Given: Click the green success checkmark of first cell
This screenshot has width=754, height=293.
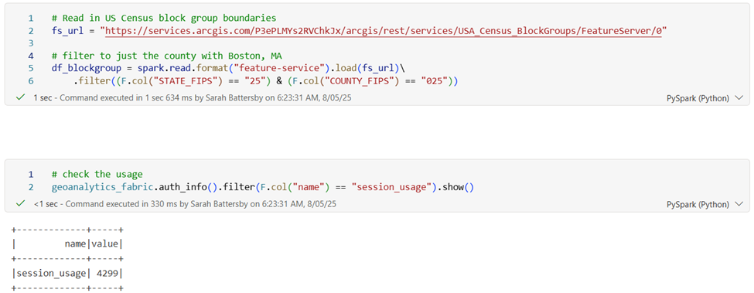Looking at the screenshot, I should coord(21,97).
